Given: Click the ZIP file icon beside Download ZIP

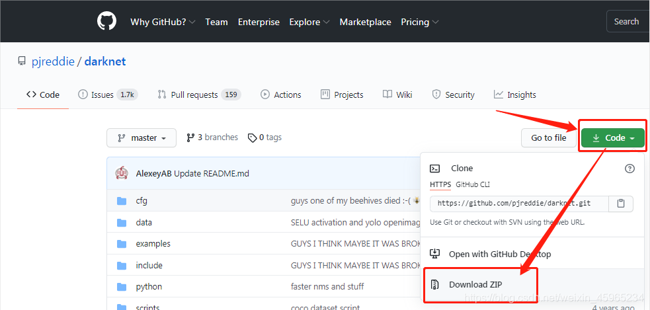Looking at the screenshot, I should pos(435,285).
